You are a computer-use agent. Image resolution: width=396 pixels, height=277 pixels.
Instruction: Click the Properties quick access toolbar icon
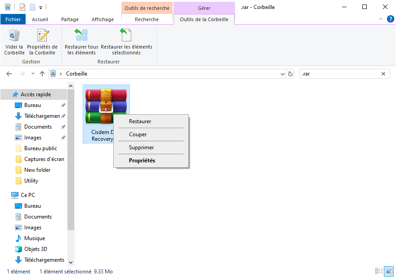click(22, 7)
